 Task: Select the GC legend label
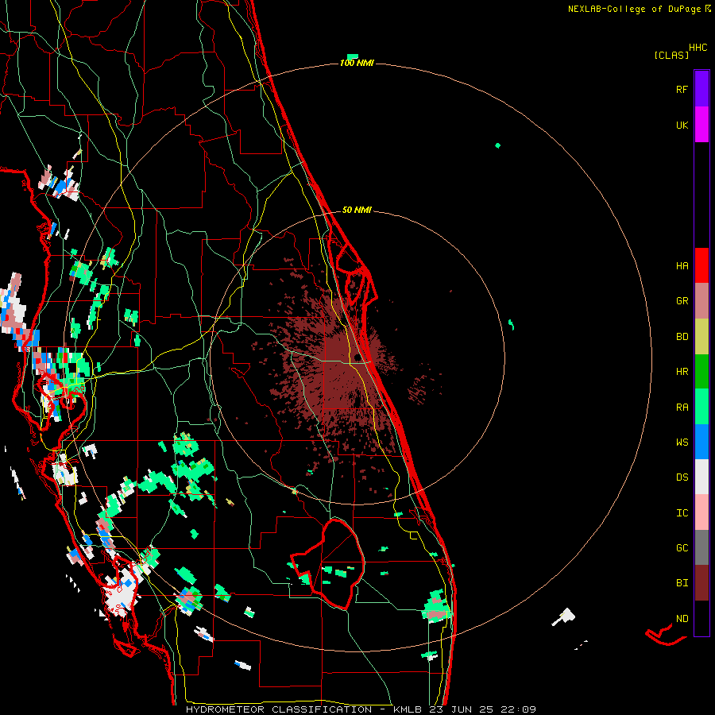pyautogui.click(x=682, y=548)
